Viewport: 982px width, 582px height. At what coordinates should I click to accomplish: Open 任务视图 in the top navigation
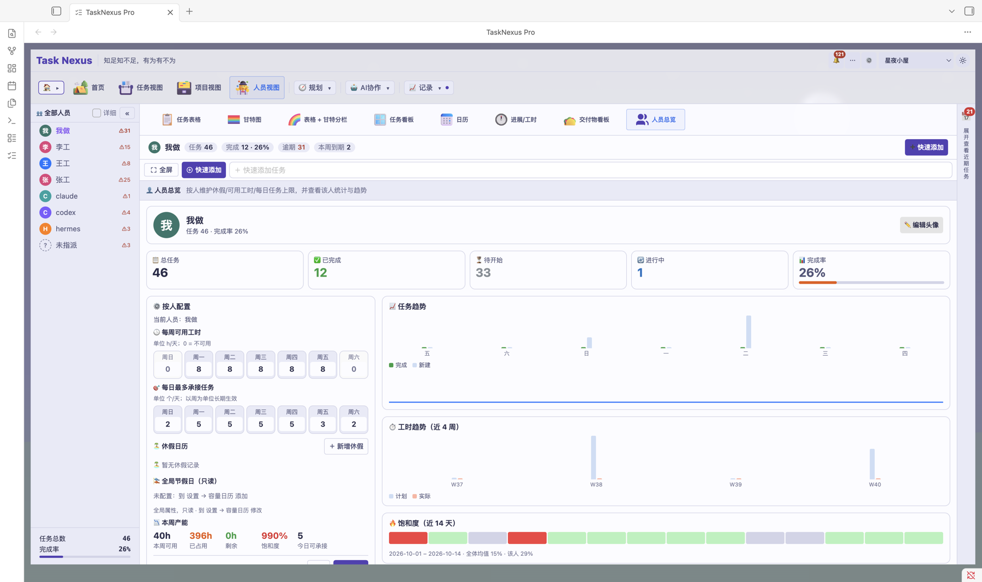pos(141,87)
